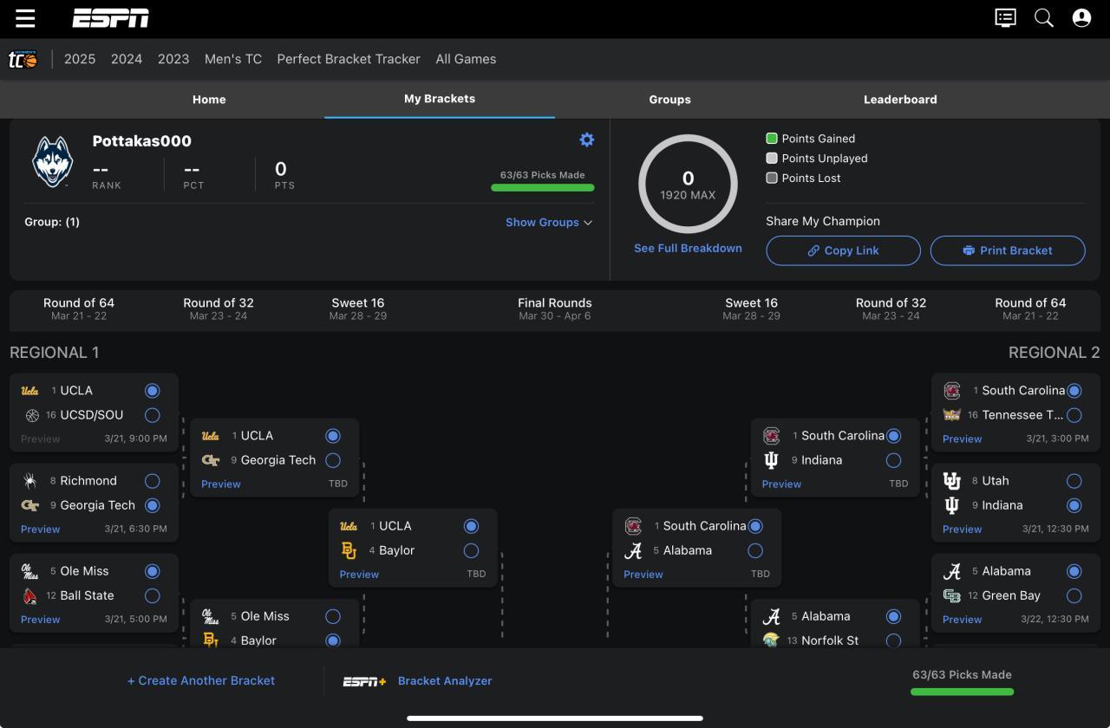Click the UConn Huskies bracket avatar
This screenshot has height=728, width=1110.
point(53,161)
